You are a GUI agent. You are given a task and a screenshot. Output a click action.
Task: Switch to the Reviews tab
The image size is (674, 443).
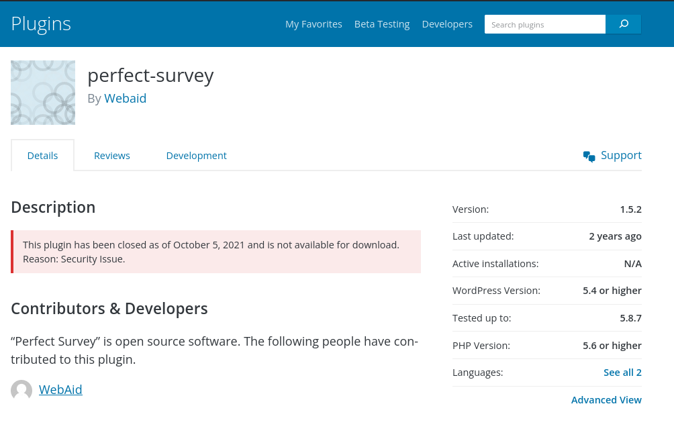(112, 156)
